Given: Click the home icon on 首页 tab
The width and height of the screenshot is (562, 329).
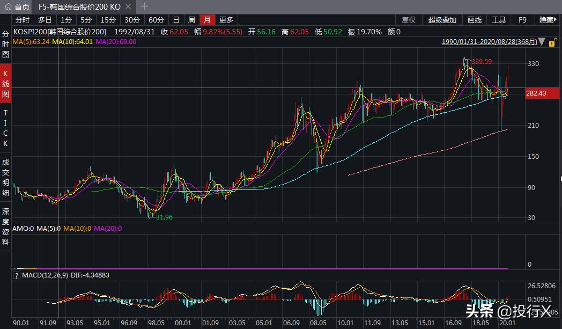Looking at the screenshot, I should tap(8, 7).
